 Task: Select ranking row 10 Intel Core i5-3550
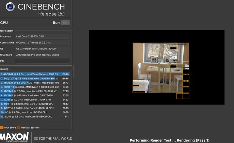(35, 112)
